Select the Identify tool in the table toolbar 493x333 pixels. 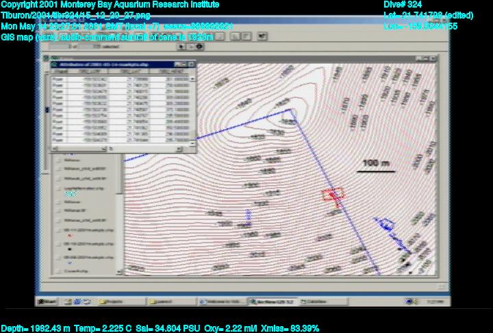pyautogui.click(x=200, y=47)
